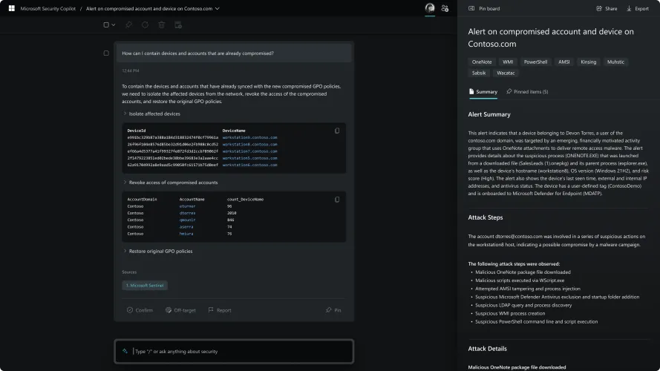Image resolution: width=660 pixels, height=371 pixels.
Task: Open the Microsoft Sentinel source chip
Action: tap(145, 285)
